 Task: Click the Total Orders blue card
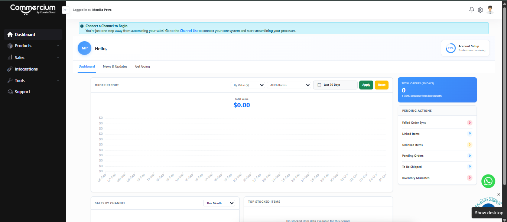[437, 90]
